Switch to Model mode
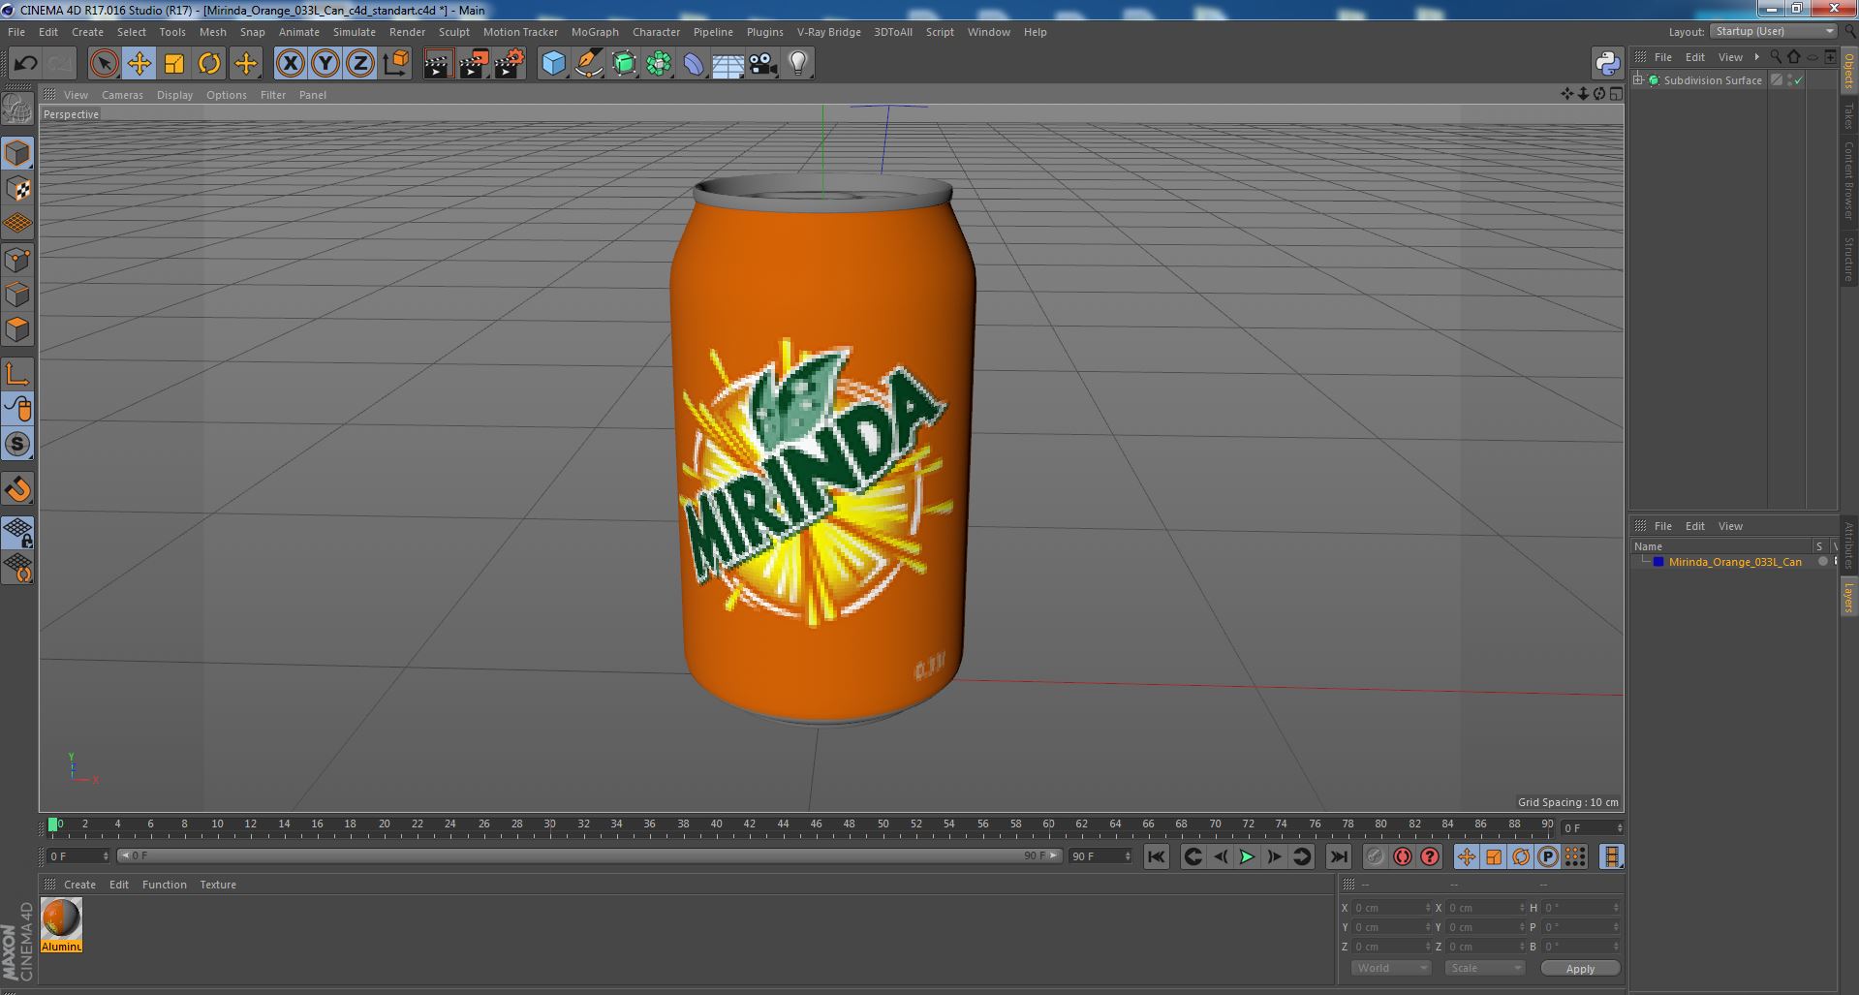This screenshot has width=1859, height=995. (17, 153)
